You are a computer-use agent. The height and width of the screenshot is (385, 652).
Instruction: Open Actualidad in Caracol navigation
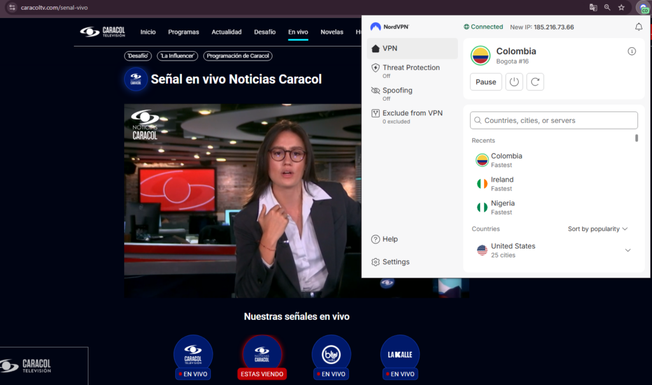tap(227, 32)
